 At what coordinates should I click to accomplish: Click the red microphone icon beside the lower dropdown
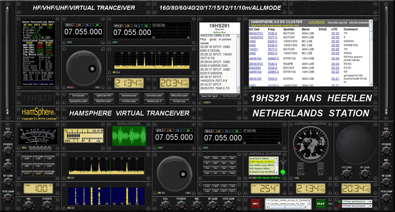pyautogui.click(x=339, y=206)
